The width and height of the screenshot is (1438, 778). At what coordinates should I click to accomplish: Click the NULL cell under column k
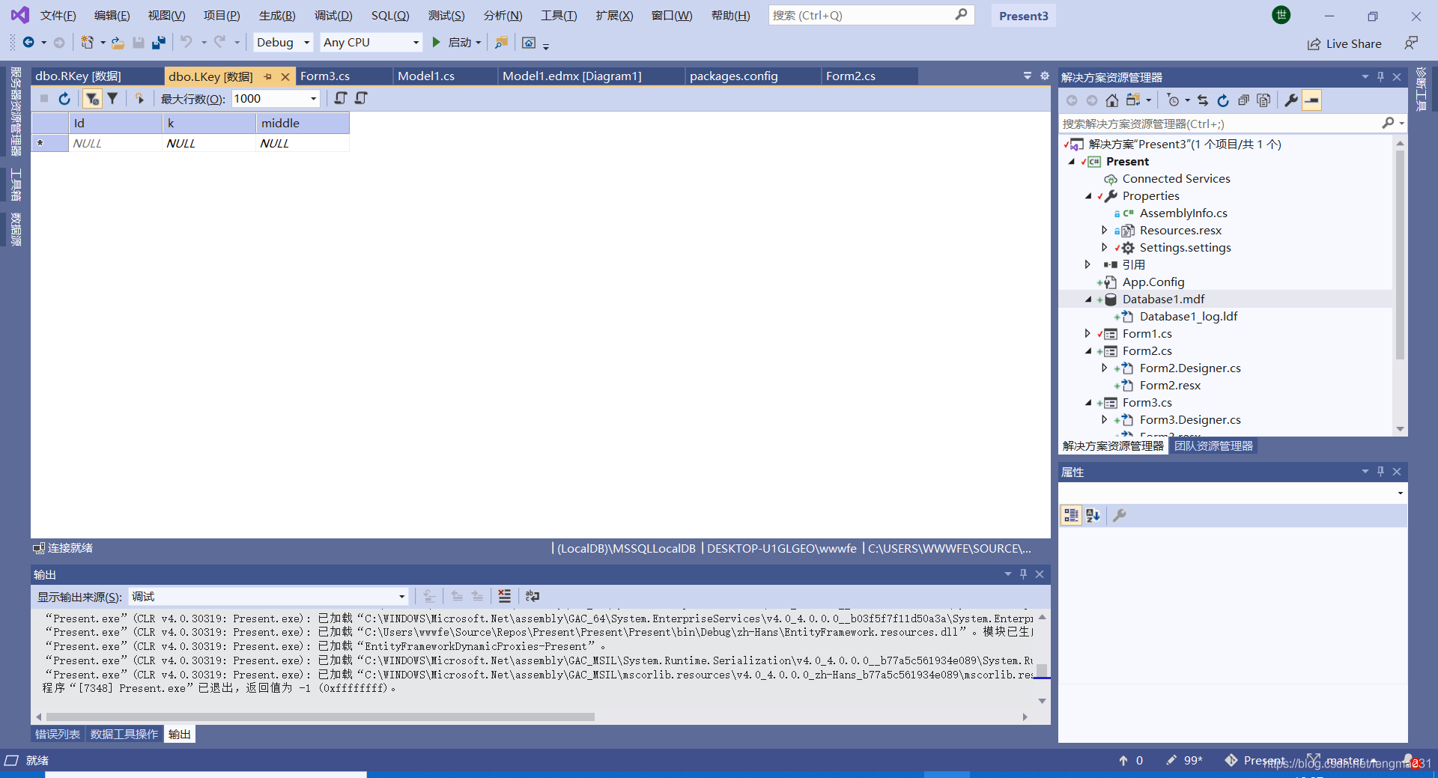[209, 143]
